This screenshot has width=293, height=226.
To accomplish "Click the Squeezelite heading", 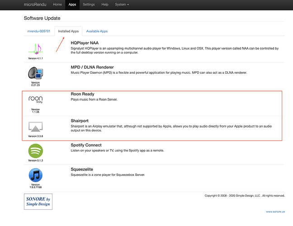I will coord(82,169).
